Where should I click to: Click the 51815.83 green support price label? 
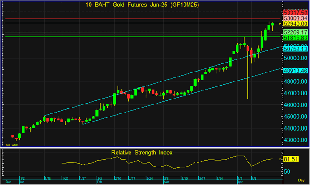tap(296, 38)
